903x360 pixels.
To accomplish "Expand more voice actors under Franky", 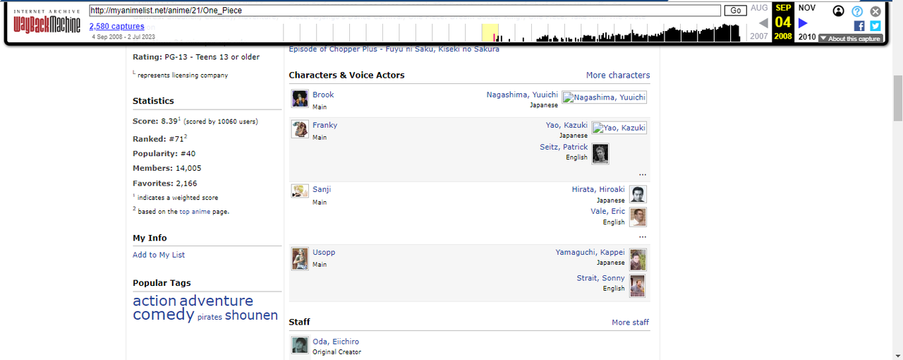I will click(x=642, y=174).
